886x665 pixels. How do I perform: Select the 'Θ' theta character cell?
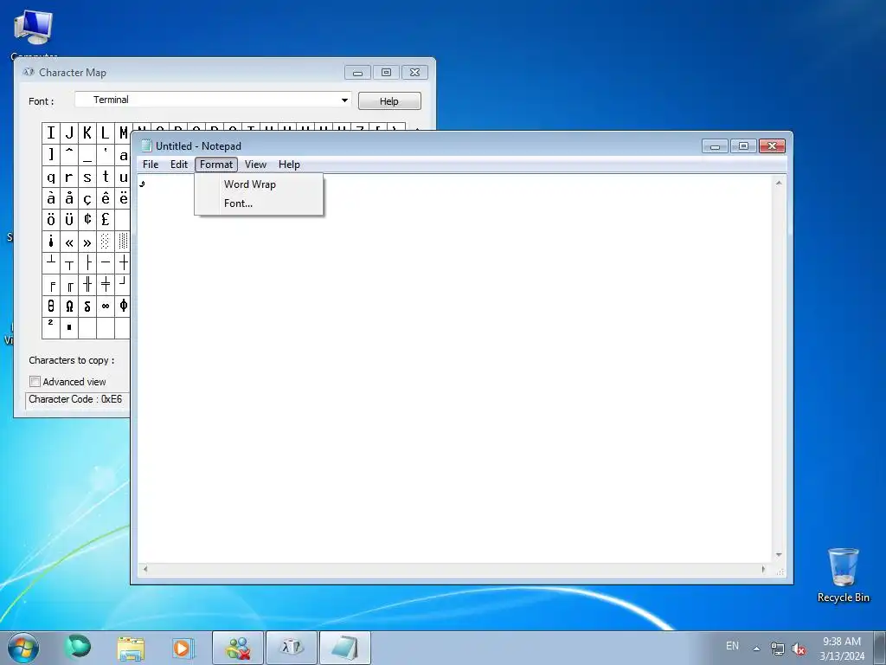point(51,306)
